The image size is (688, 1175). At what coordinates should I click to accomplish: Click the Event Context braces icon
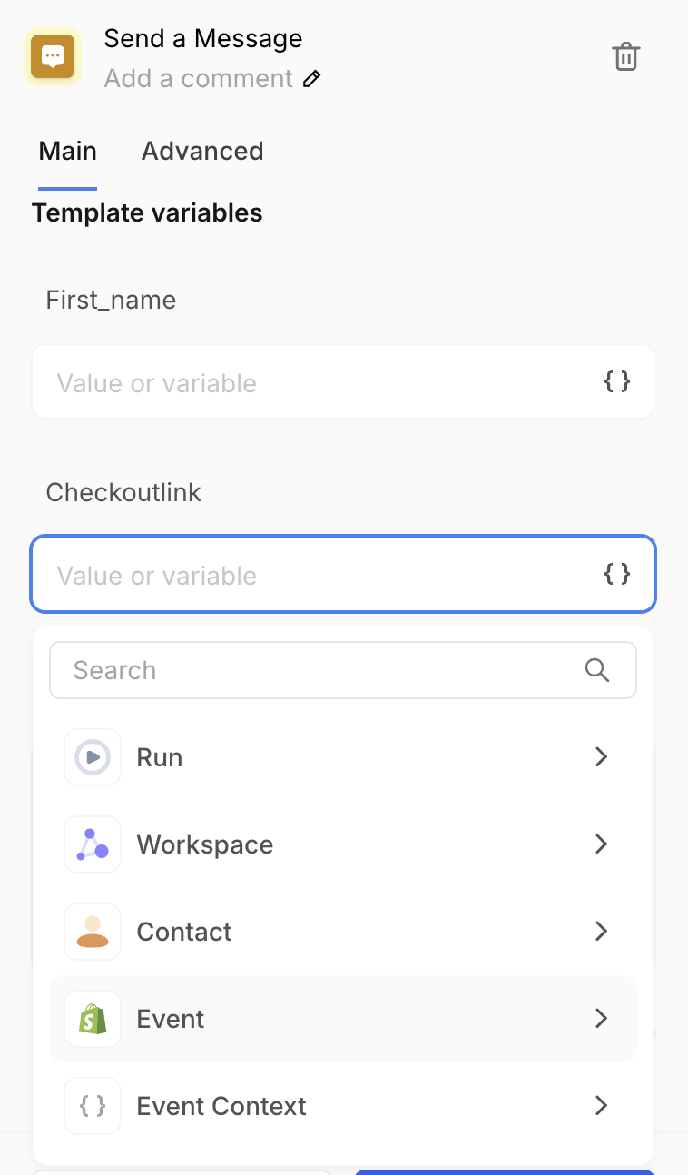point(93,1106)
